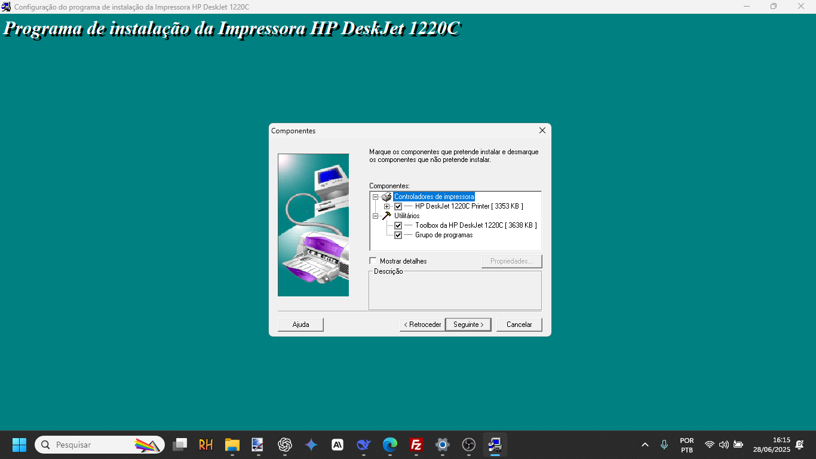The image size is (816, 459).
Task: Click the HP installer taskbar icon
Action: [x=495, y=445]
